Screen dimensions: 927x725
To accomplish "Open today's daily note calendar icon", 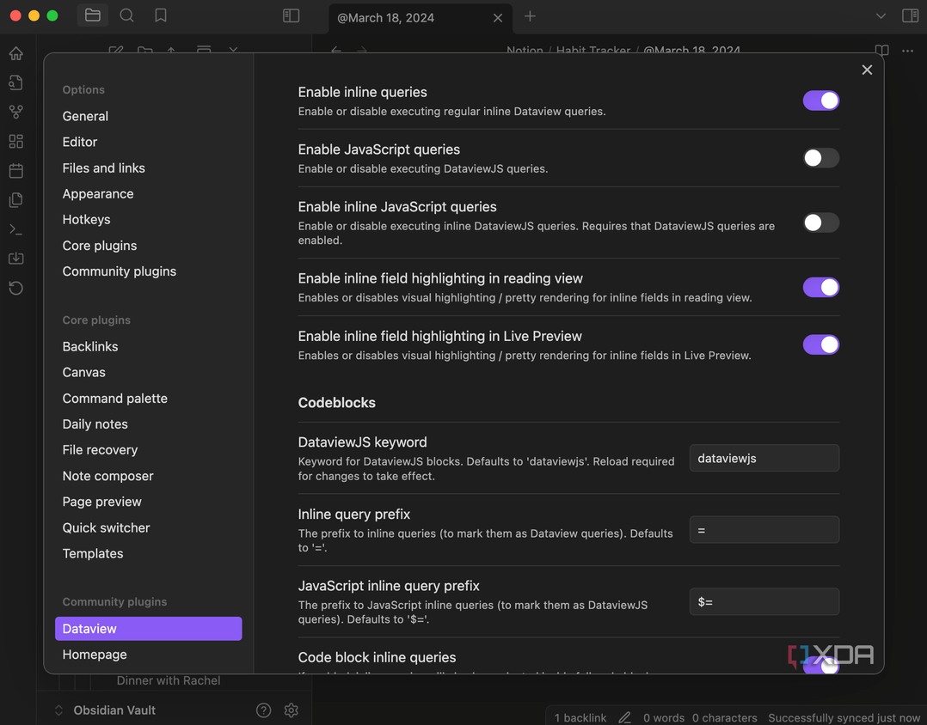I will click(x=16, y=171).
